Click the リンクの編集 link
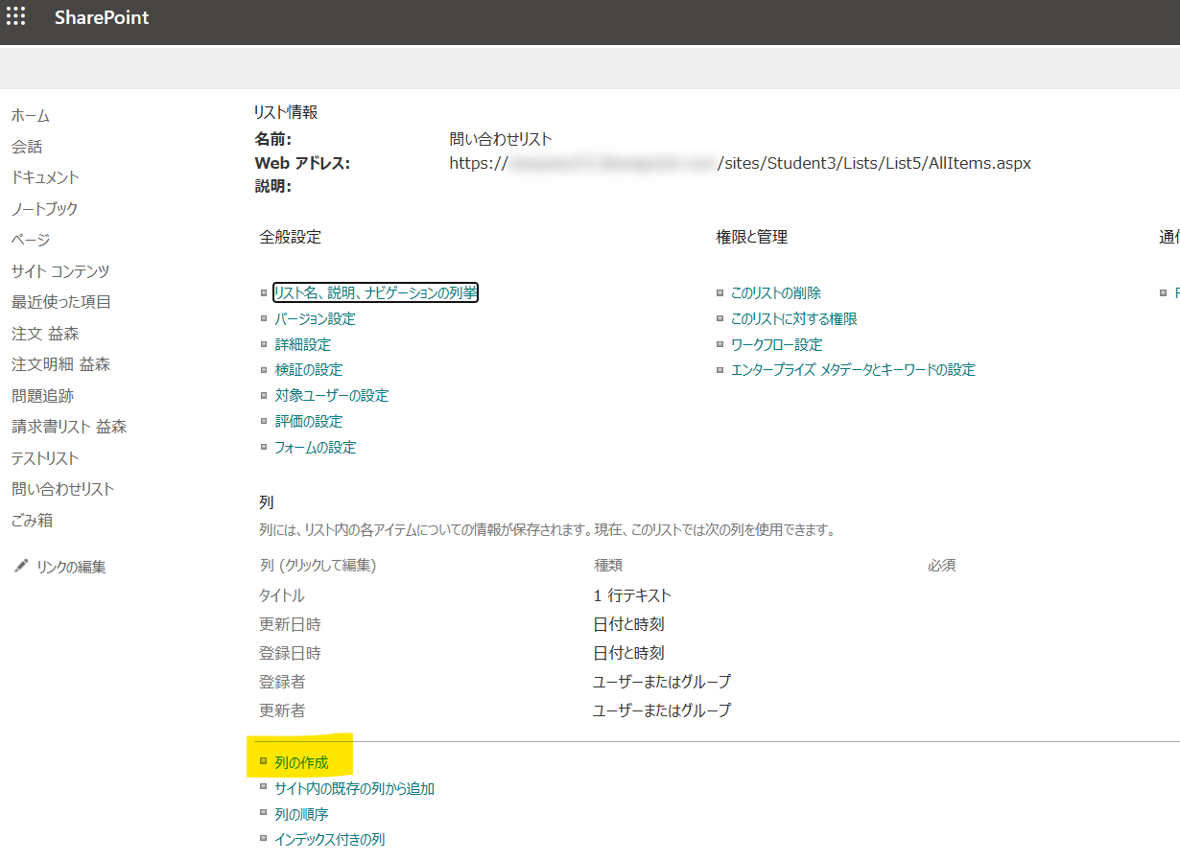Screen dimensions: 1180x861 (x=71, y=568)
